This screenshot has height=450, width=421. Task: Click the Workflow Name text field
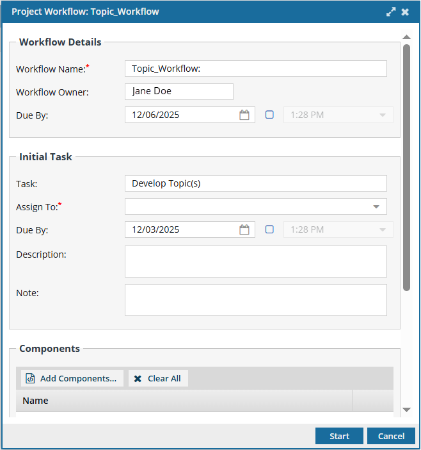[x=255, y=69]
